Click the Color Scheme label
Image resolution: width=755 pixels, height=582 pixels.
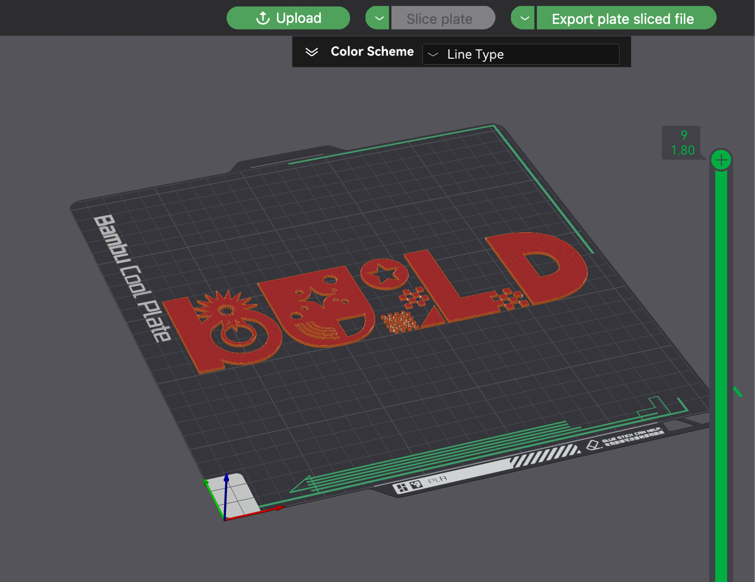(372, 52)
